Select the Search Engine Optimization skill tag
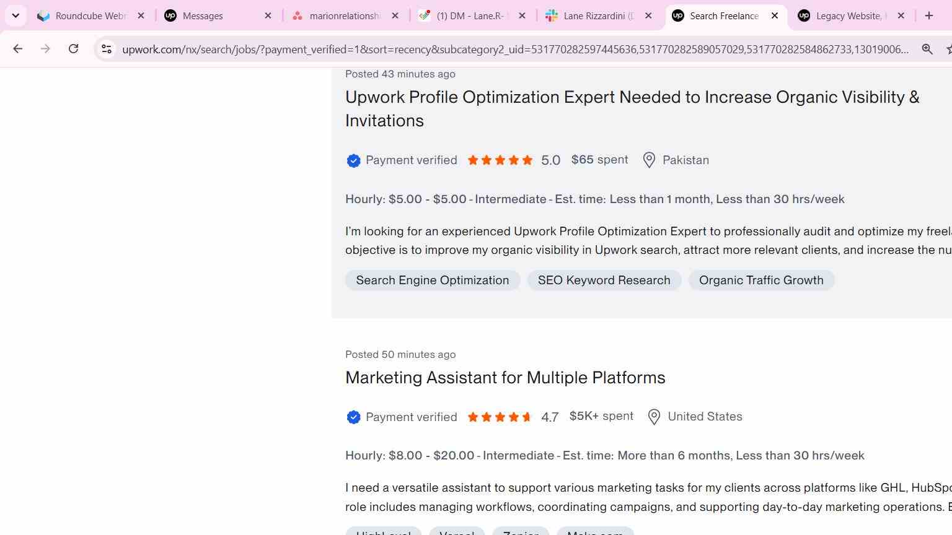952x535 pixels. (x=433, y=281)
